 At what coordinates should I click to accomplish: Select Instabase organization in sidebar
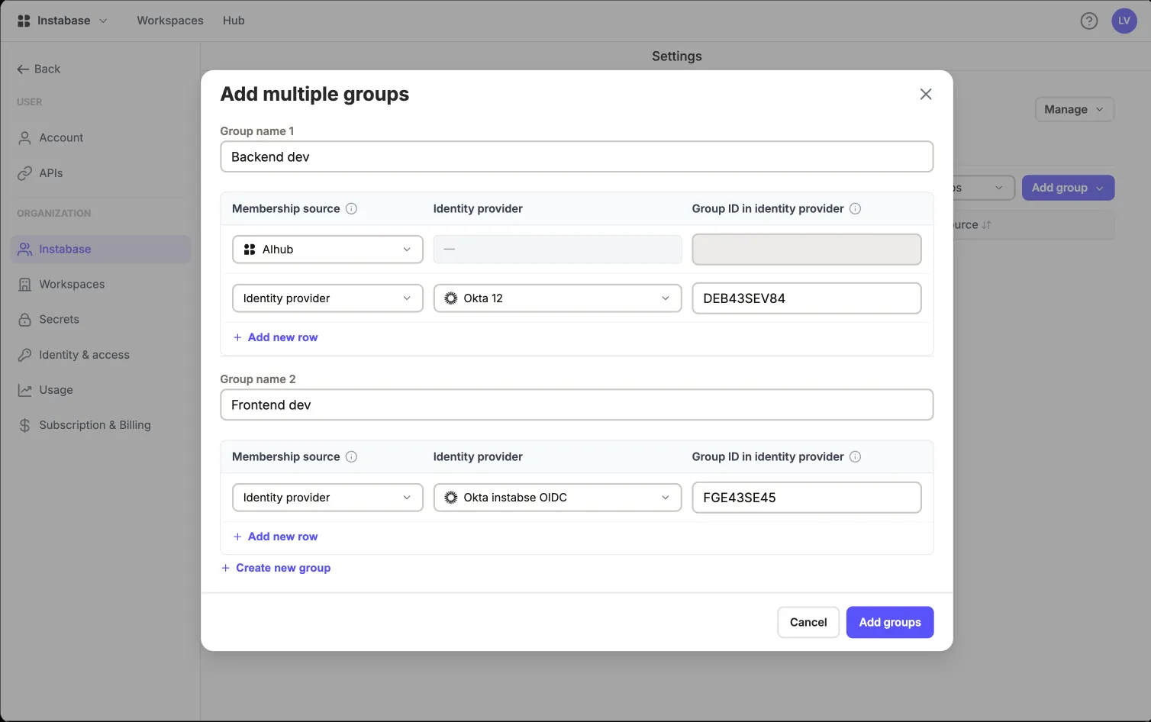pyautogui.click(x=100, y=249)
